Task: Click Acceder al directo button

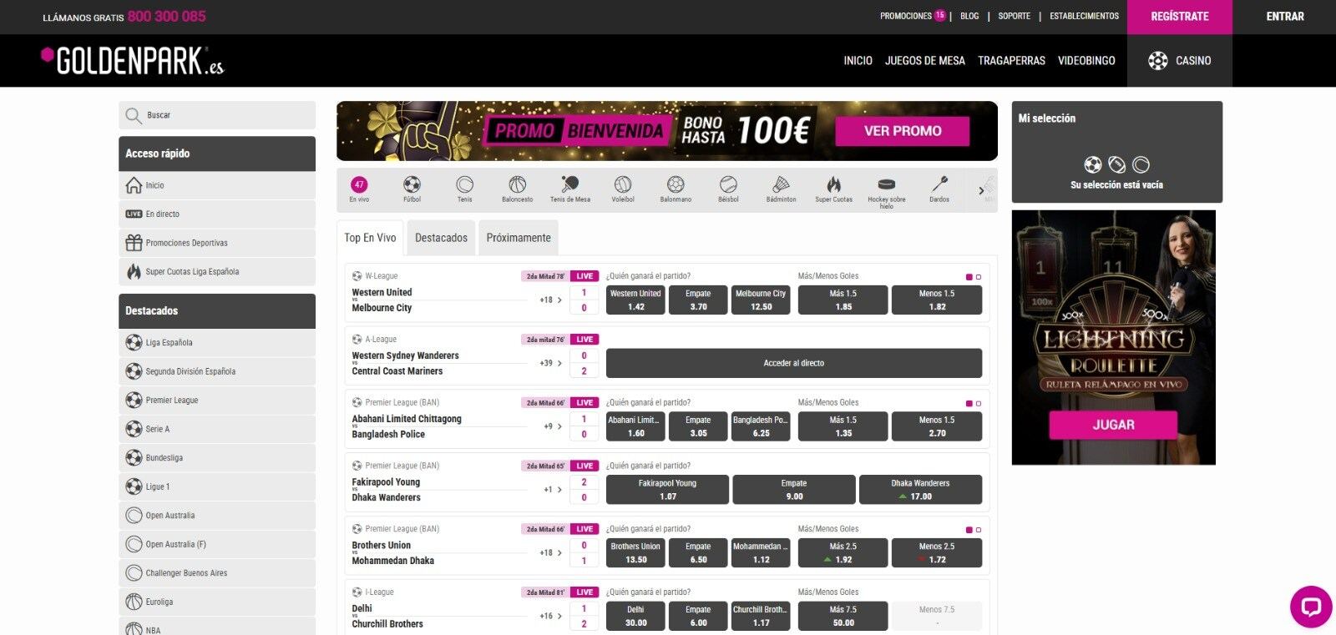Action: coord(793,363)
